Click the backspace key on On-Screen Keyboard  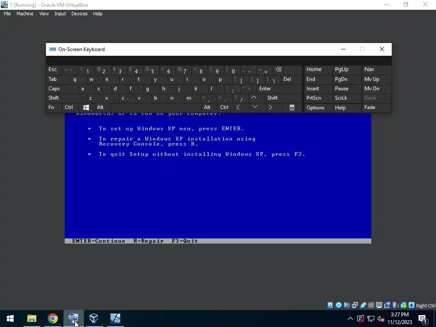(288, 69)
